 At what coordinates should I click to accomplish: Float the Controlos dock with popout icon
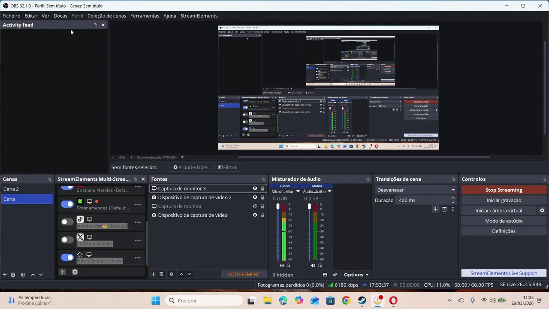click(544, 179)
